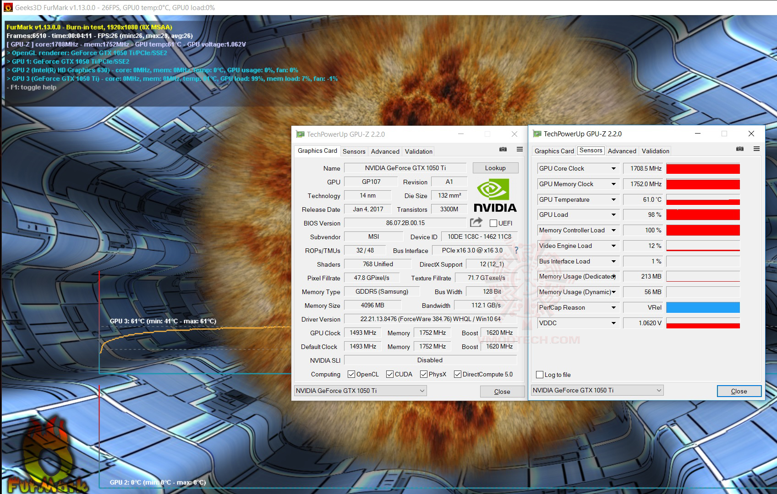Expand the GPU Core Clock sensor dropdown
777x494 pixels.
[613, 169]
